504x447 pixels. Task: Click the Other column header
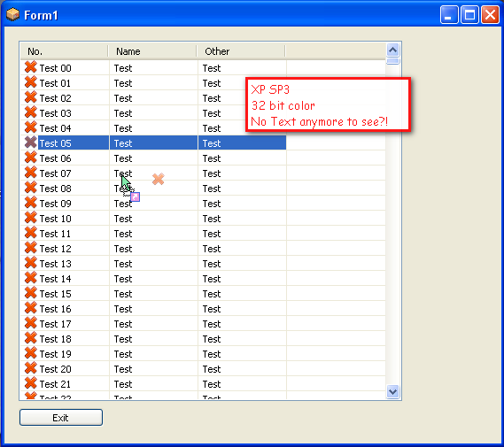241,51
